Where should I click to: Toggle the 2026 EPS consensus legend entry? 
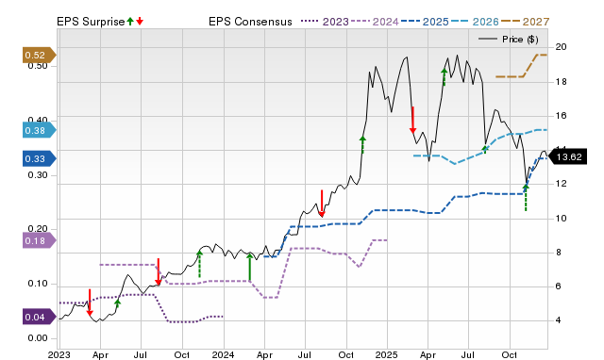click(475, 22)
